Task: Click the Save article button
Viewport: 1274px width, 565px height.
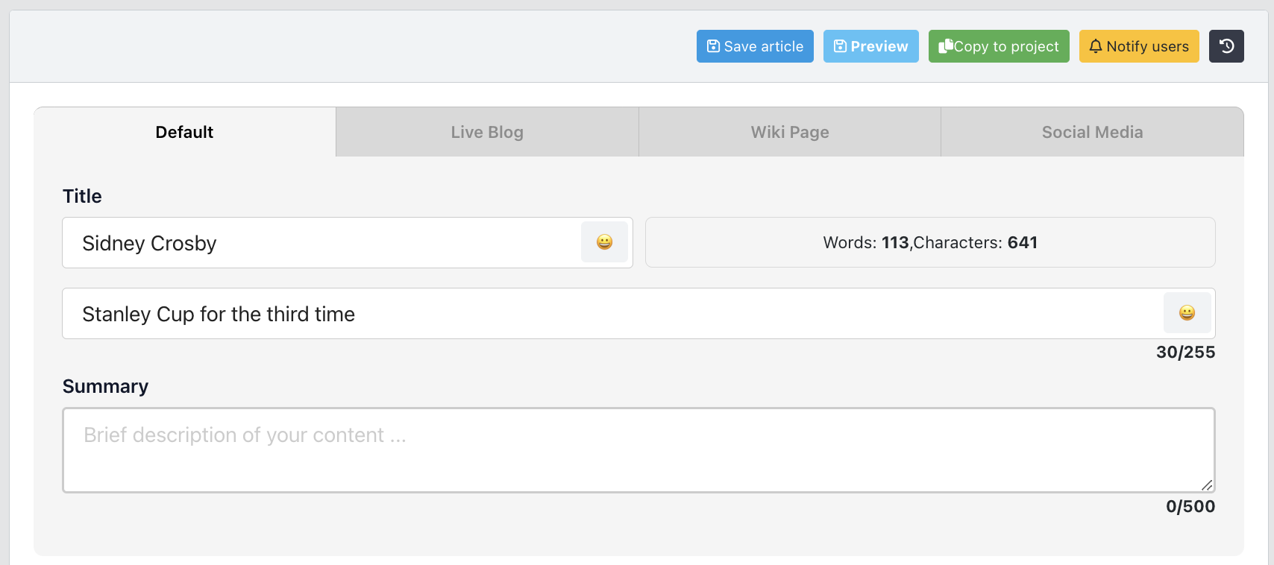Action: coord(755,46)
